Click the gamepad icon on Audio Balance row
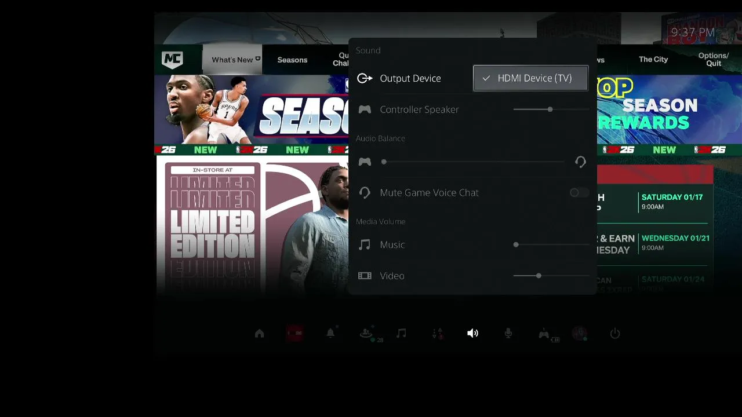 [365, 162]
